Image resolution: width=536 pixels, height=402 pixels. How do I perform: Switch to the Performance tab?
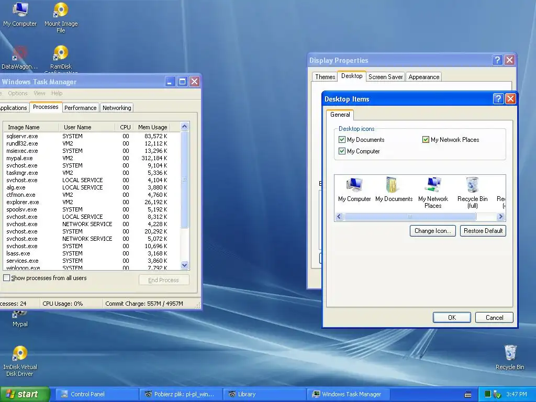coord(80,108)
